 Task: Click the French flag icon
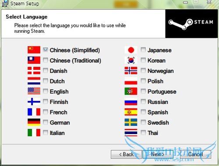click(x=34, y=112)
